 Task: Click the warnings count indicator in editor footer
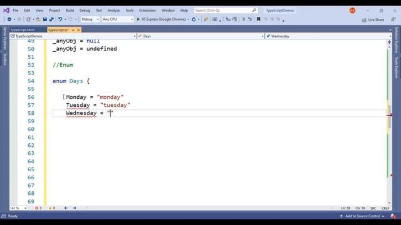click(x=52, y=208)
